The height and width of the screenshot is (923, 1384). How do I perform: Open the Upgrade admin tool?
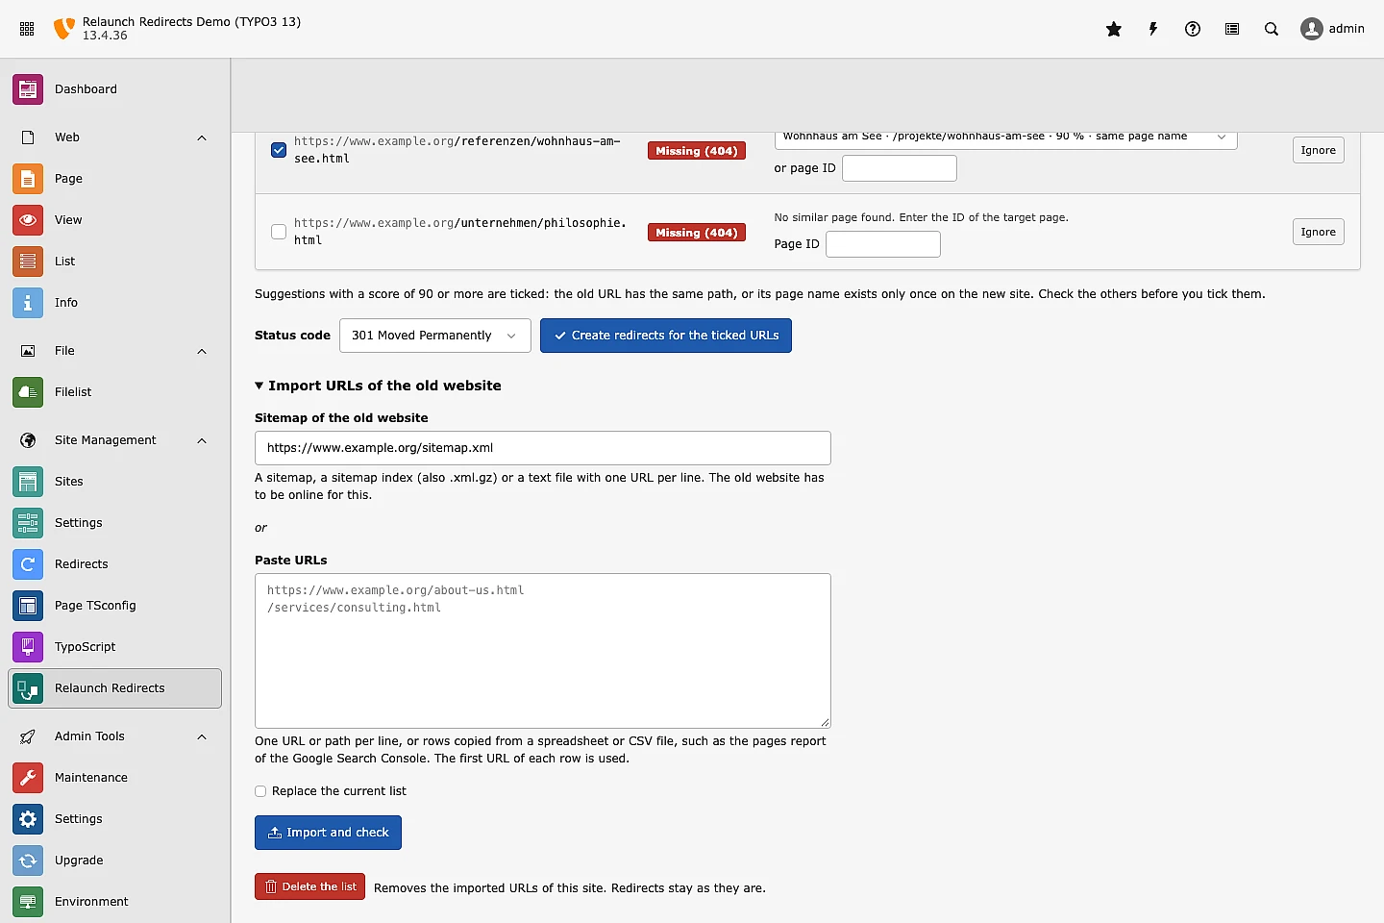point(115,861)
